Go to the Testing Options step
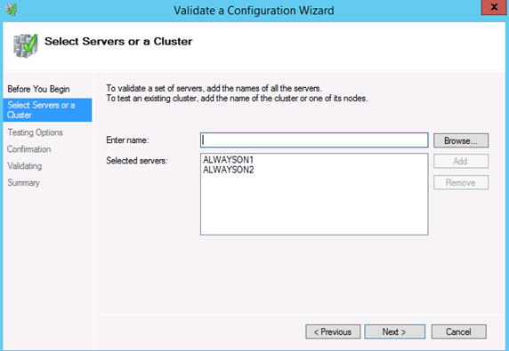 [x=35, y=132]
